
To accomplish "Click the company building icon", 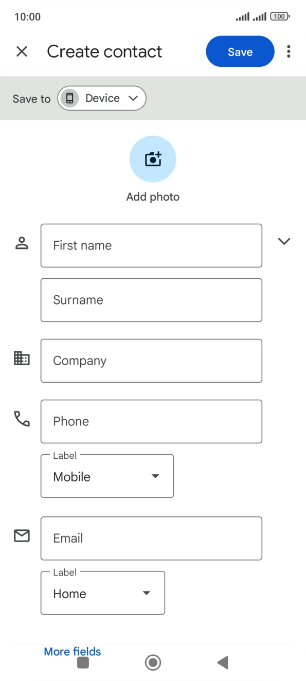I will (21, 357).
